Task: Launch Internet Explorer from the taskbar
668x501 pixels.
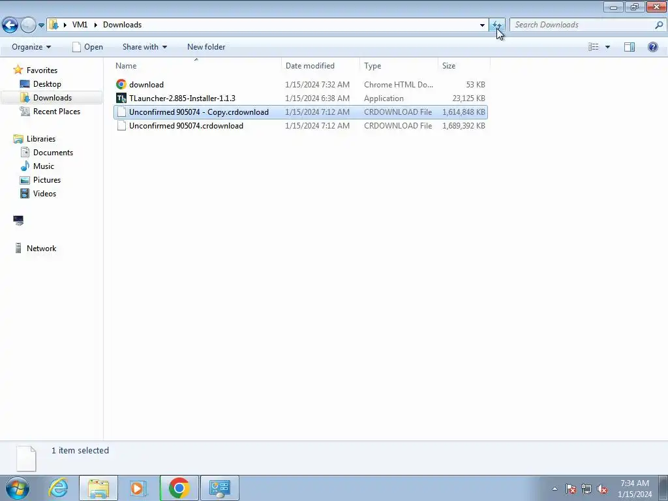Action: click(x=58, y=488)
